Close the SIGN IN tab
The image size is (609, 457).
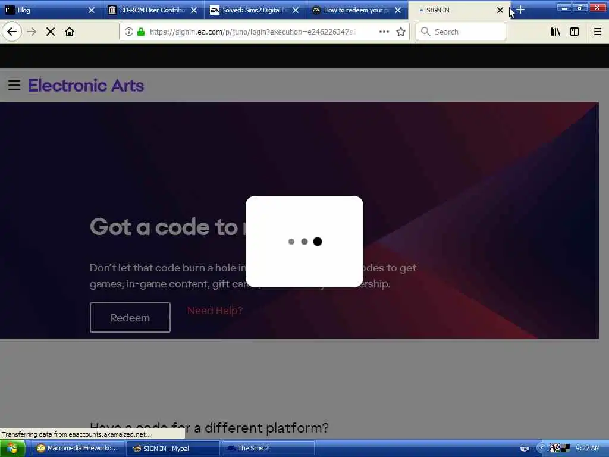click(x=500, y=10)
